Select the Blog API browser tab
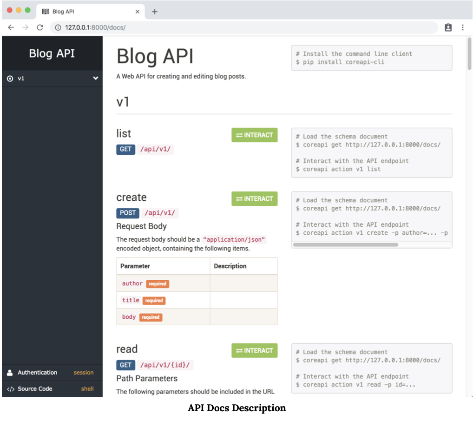 point(91,12)
